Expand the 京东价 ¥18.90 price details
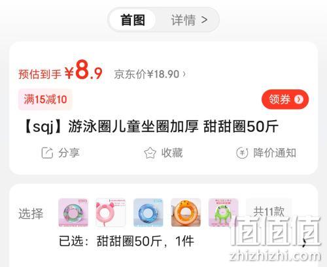The width and height of the screenshot is (327, 267). pyautogui.click(x=150, y=74)
